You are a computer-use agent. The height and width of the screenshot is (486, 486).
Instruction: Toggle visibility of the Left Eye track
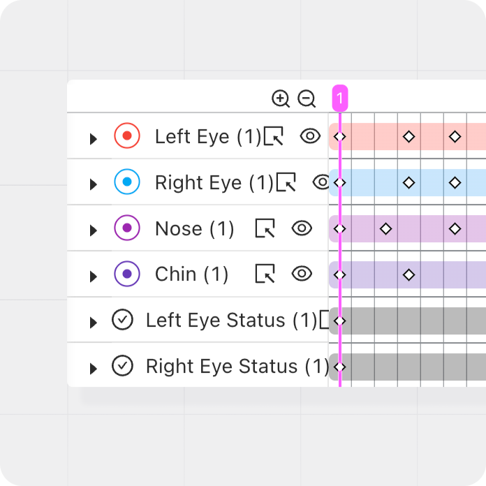[310, 136]
